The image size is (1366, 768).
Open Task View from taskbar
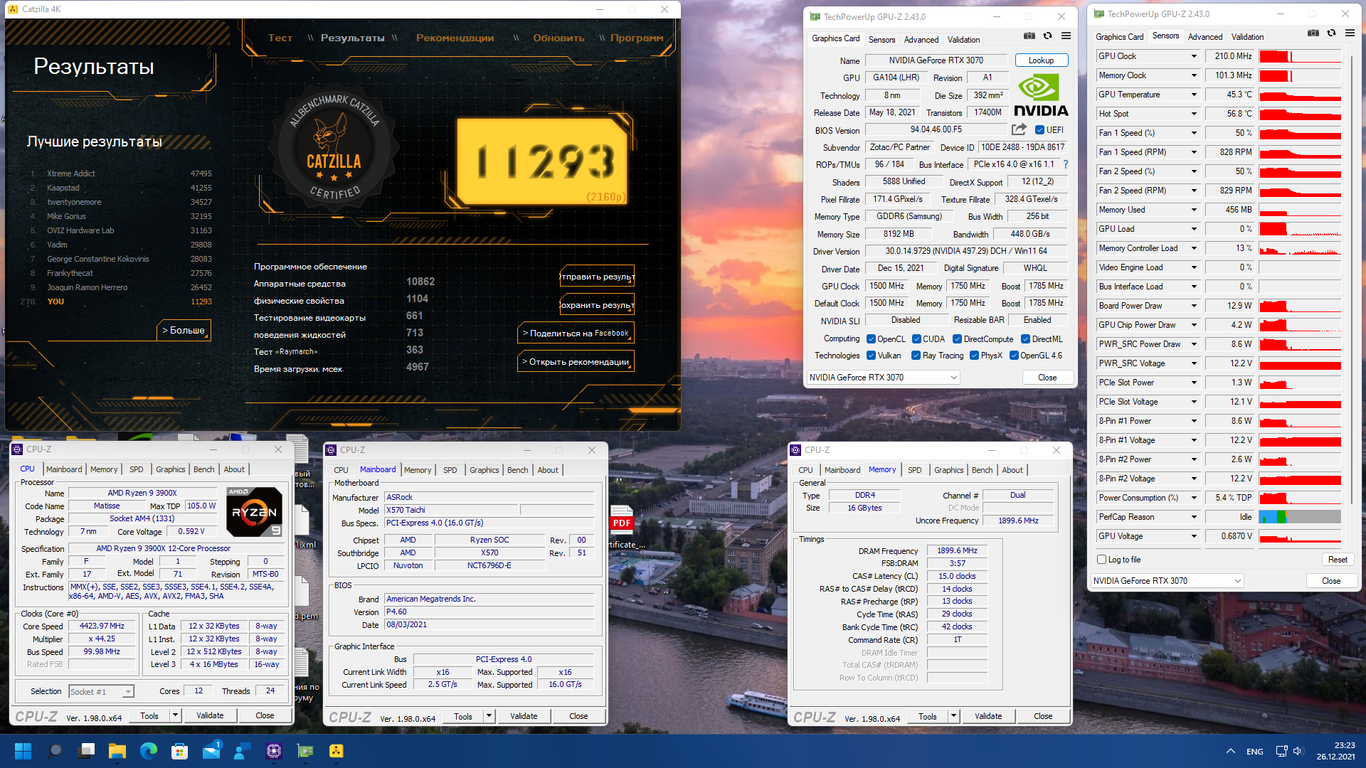[87, 751]
